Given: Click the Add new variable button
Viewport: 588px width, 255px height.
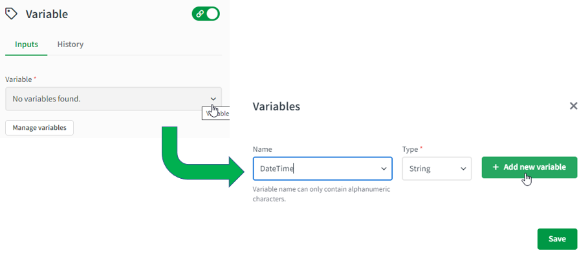Looking at the screenshot, I should pyautogui.click(x=529, y=167).
